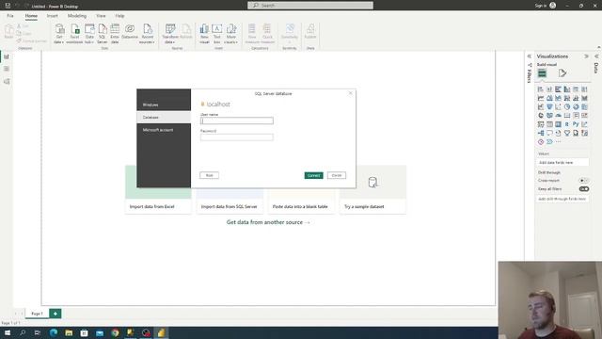Open the Recent sources dropdown
Image resolution: width=602 pixels, height=339 pixels.
(148, 34)
